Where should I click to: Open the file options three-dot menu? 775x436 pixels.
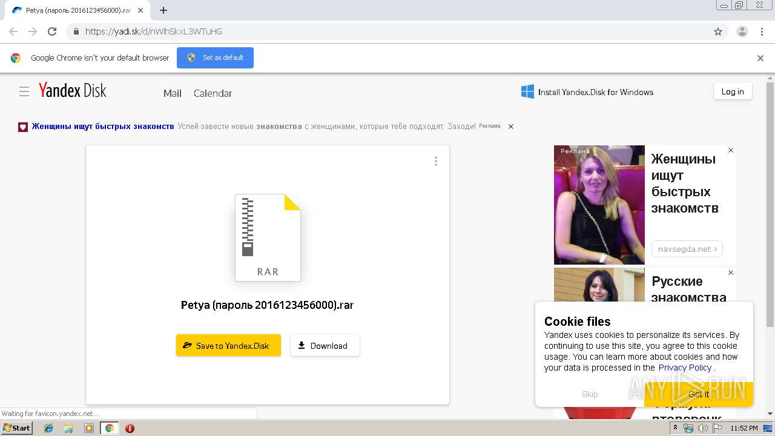point(436,161)
